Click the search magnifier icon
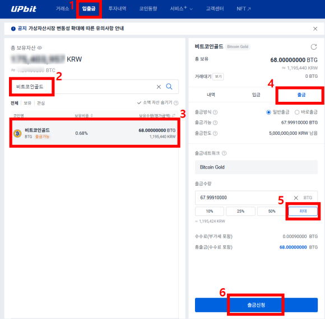 tap(169, 87)
